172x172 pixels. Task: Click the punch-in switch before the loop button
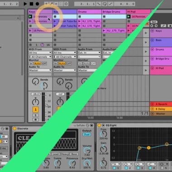(99, 4)
